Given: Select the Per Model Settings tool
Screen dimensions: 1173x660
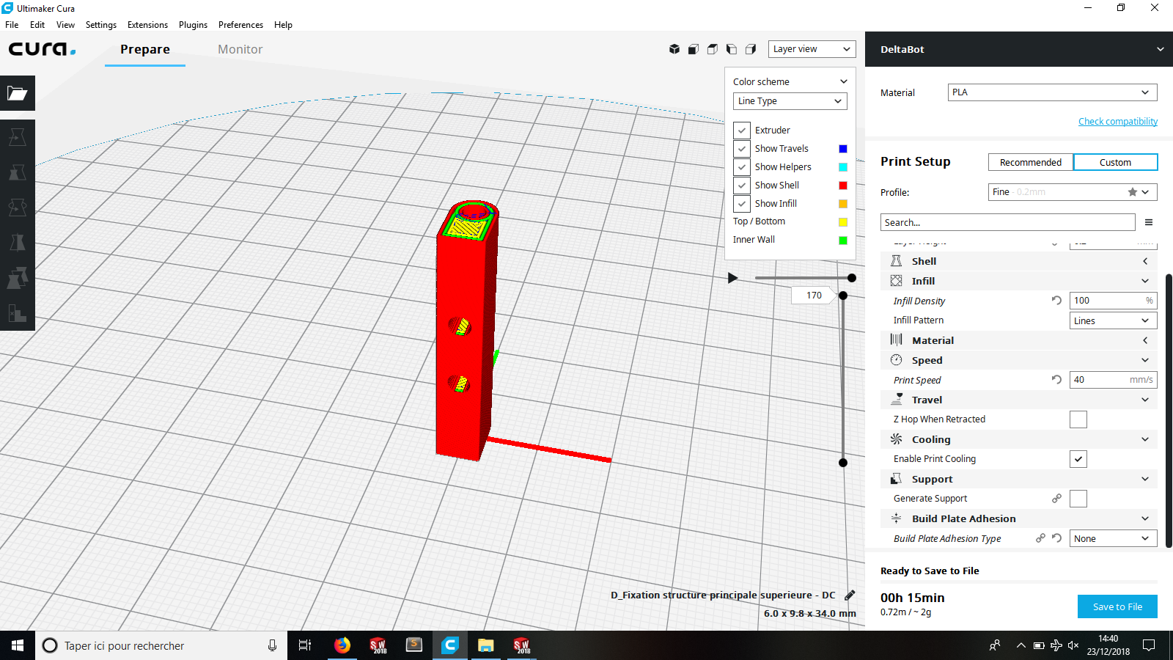Looking at the screenshot, I should [x=18, y=278].
